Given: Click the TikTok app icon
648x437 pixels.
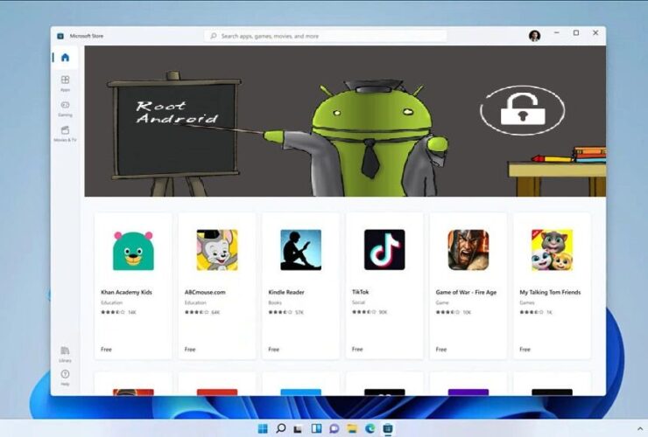Looking at the screenshot, I should click(x=384, y=250).
